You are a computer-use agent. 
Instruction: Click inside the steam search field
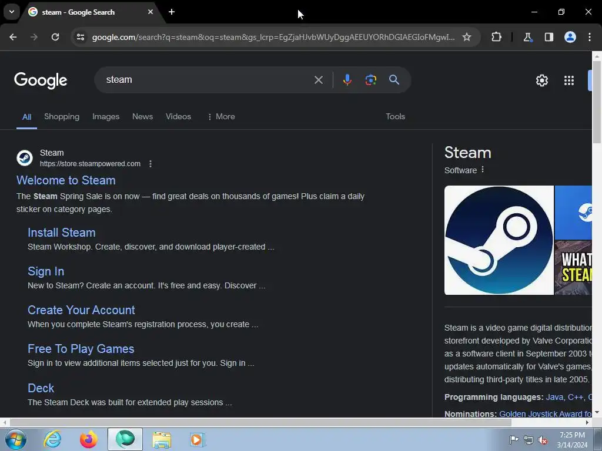pyautogui.click(x=208, y=80)
